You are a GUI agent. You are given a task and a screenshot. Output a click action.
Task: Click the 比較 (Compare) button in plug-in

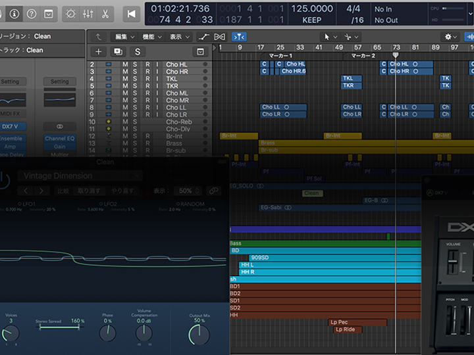point(63,191)
